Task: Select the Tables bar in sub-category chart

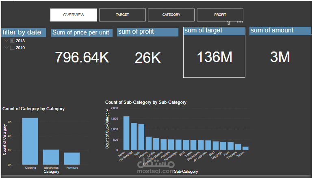Action: click(245, 148)
